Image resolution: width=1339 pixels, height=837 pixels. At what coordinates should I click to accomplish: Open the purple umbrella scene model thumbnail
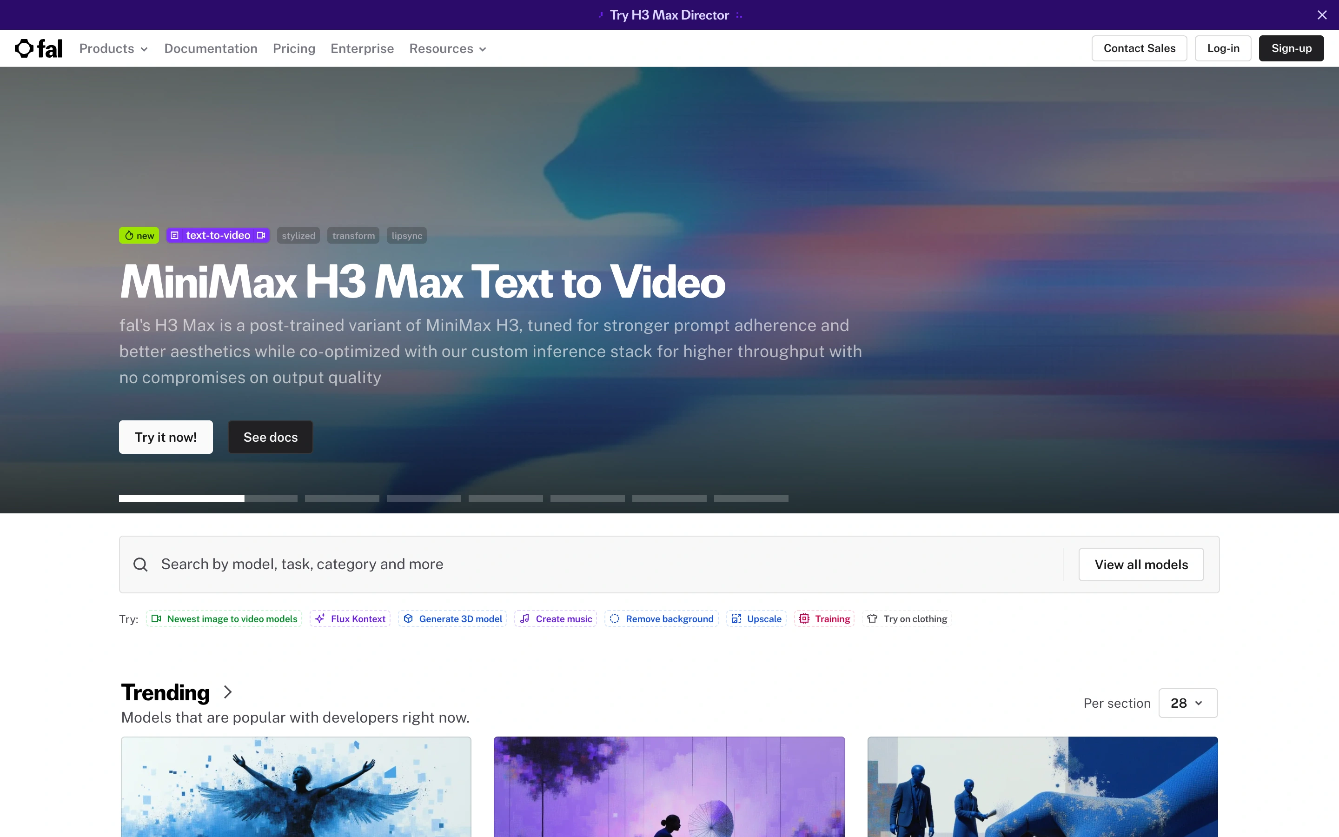(669, 787)
